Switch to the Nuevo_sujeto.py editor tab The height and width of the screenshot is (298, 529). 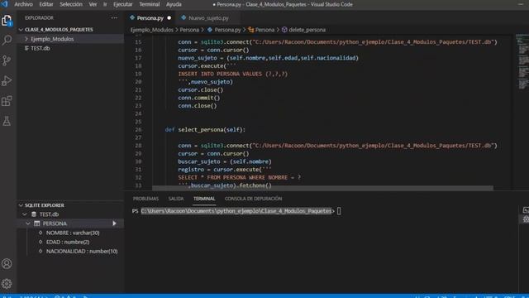(208, 18)
